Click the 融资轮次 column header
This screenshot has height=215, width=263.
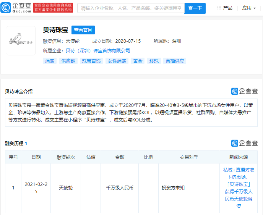point(66,157)
